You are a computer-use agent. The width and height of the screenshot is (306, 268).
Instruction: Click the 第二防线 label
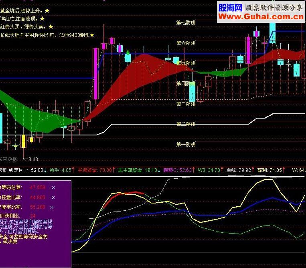tap(186, 124)
